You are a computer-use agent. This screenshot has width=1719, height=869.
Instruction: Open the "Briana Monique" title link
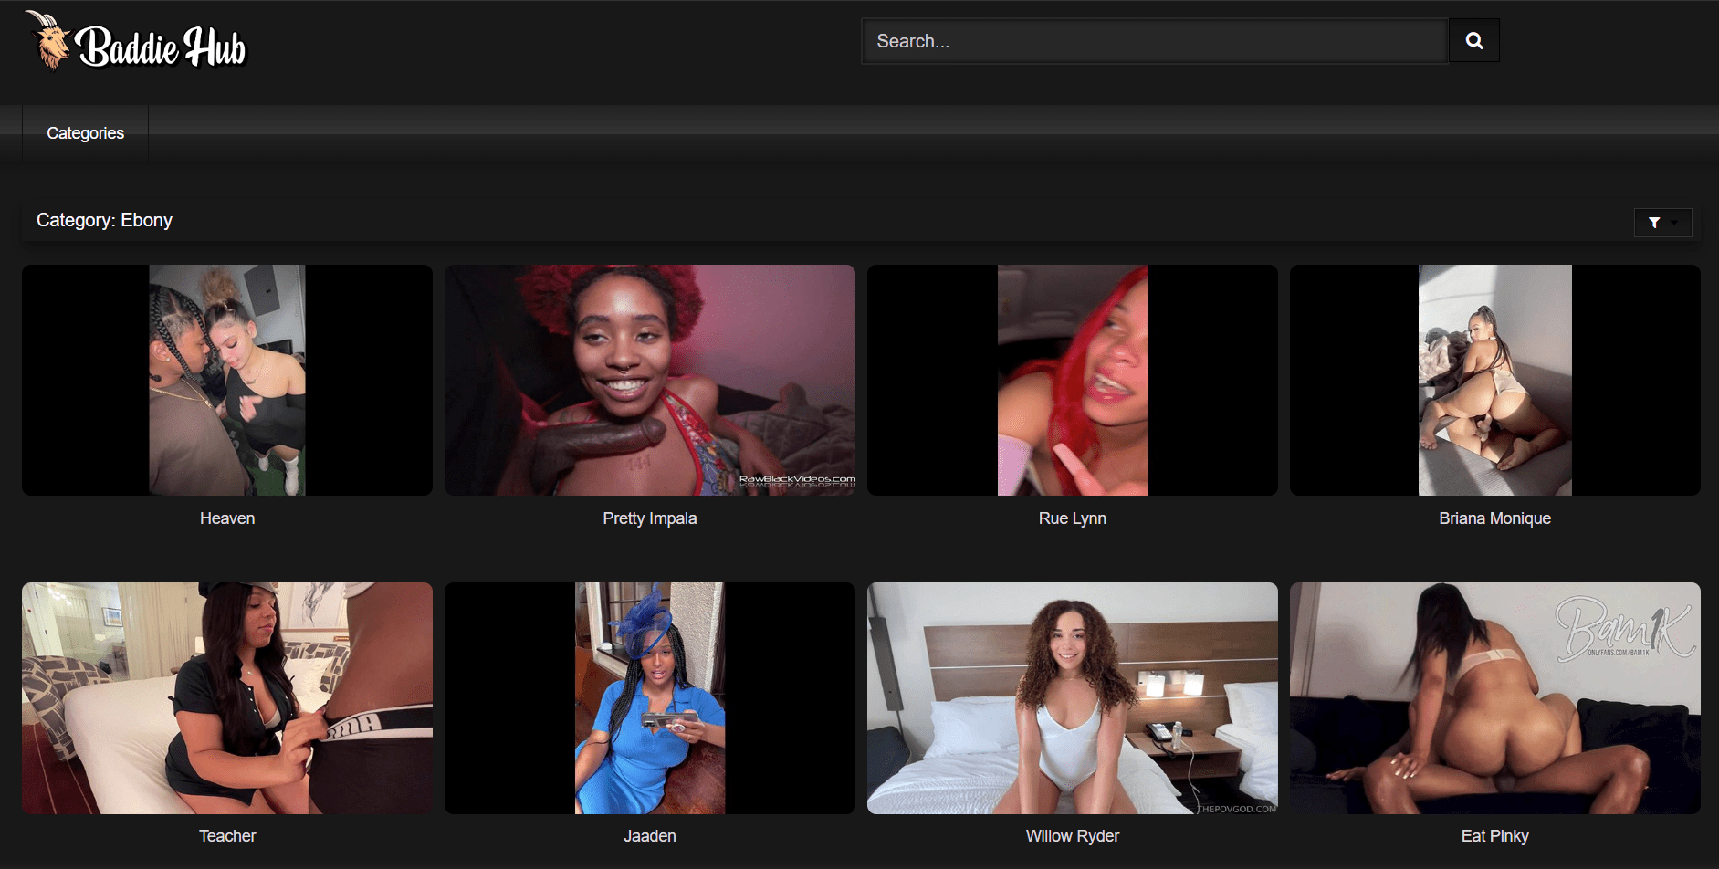coord(1494,518)
